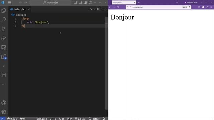Toggle the primary side bar layout
214x120 pixels.
75,2
